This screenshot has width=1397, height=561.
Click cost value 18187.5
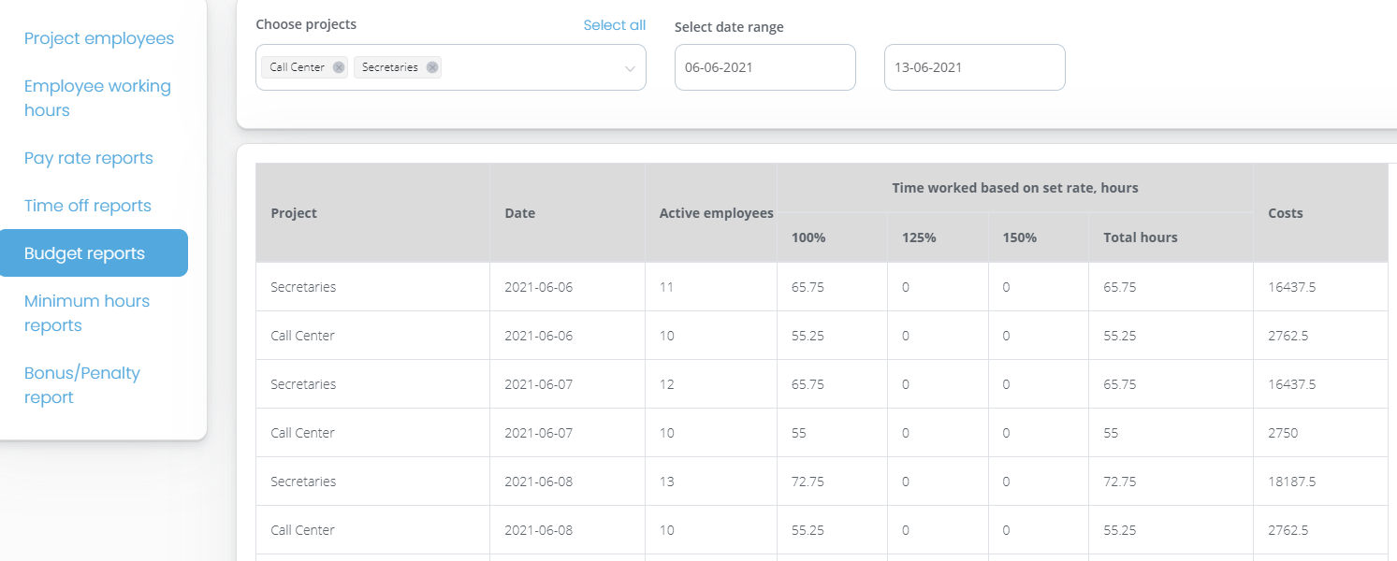pos(1291,482)
